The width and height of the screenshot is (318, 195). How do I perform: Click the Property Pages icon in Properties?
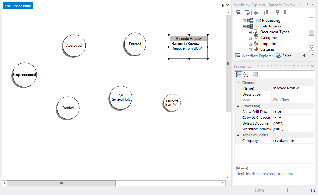coord(255,75)
